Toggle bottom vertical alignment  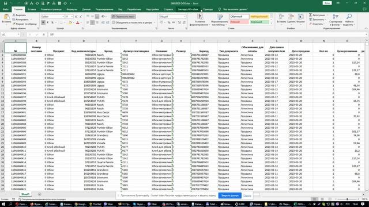point(97,17)
